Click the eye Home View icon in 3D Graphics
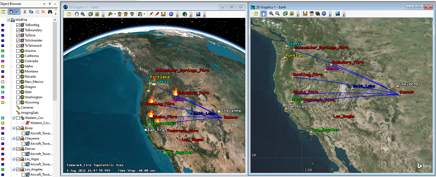The width and height of the screenshot is (436, 177). 120,14
